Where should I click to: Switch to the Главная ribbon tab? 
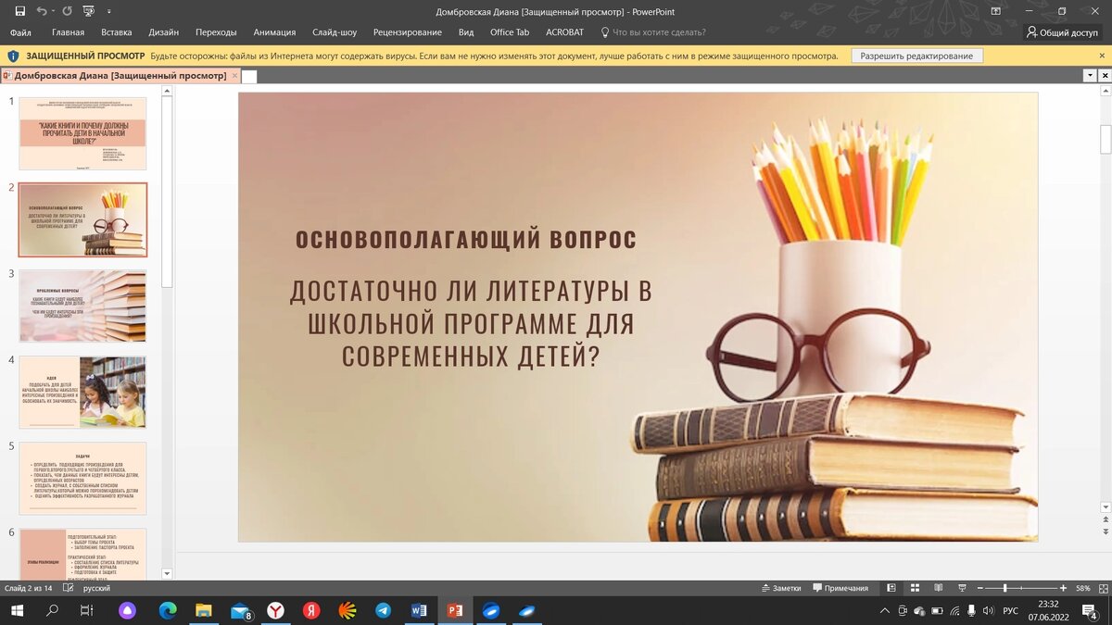69,31
